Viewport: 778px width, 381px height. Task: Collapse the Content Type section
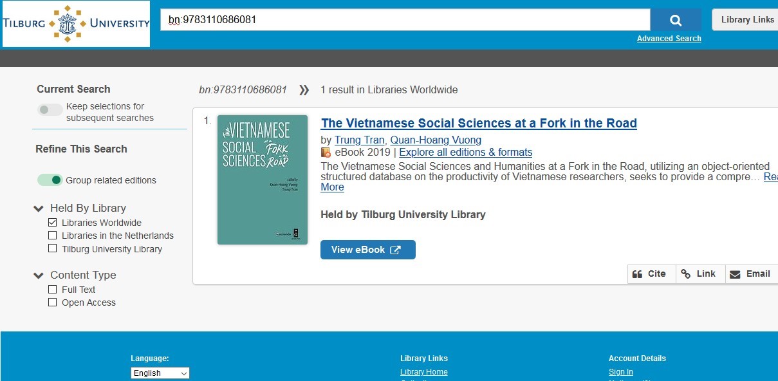point(39,275)
